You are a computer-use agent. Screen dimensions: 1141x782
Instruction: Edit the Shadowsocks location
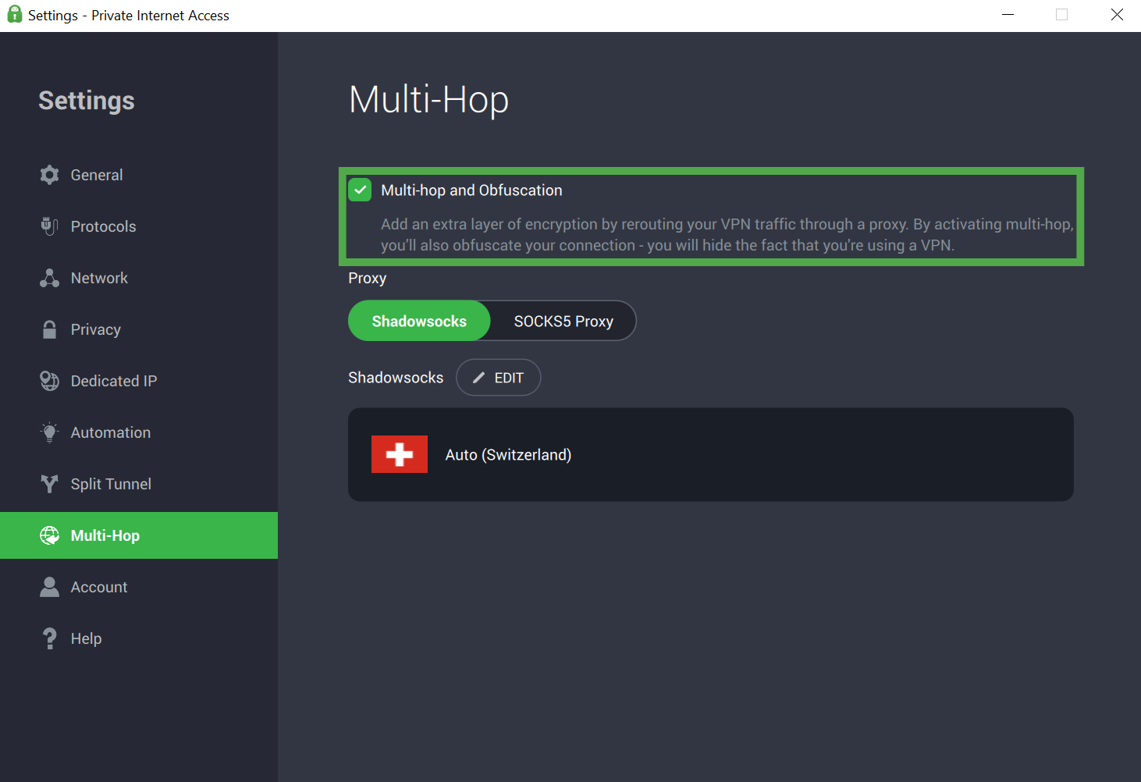498,378
